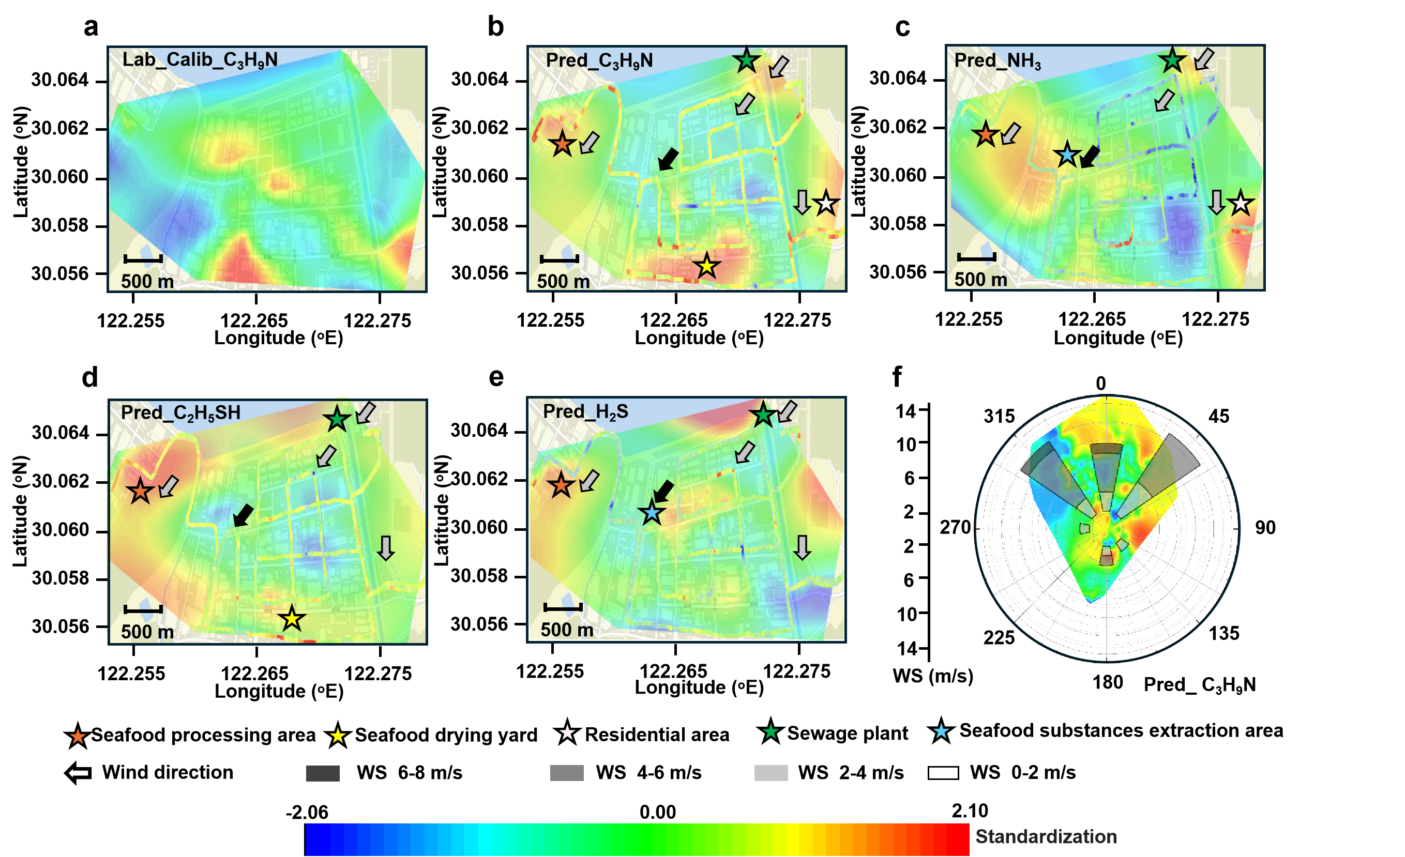Click the WS 6-8 m/s dark gray swatch
This screenshot has height=857, width=1405.
tap(323, 773)
